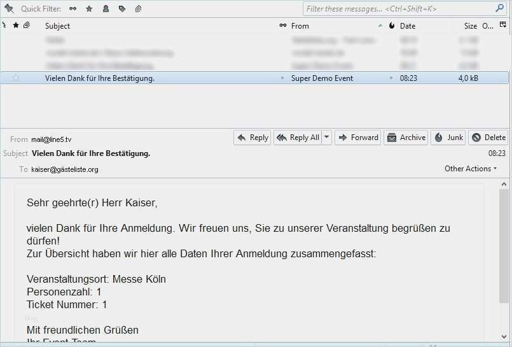Open the Reply All dropdown arrow
This screenshot has width=512, height=347.
pyautogui.click(x=326, y=138)
